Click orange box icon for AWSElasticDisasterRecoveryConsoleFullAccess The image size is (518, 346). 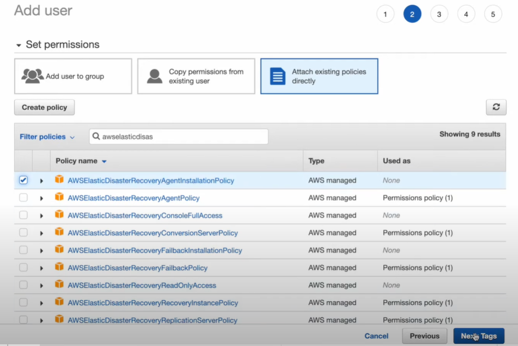[59, 214]
